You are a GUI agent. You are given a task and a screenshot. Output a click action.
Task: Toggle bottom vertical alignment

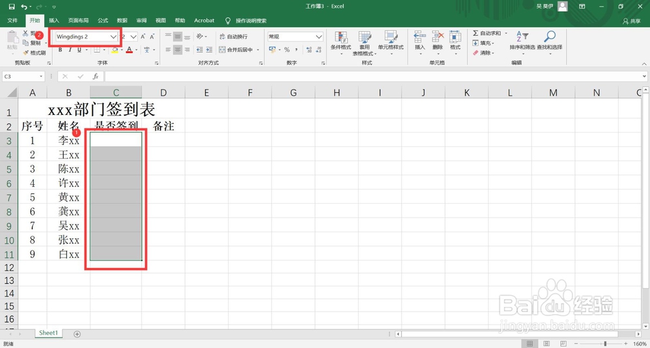[187, 36]
